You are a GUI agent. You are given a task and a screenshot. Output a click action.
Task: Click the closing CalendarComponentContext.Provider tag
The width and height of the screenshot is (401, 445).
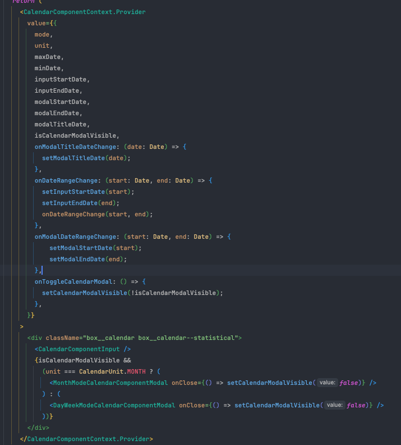(x=86, y=439)
